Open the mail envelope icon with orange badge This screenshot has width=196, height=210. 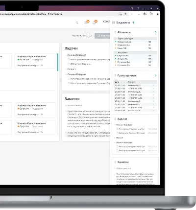(87, 22)
